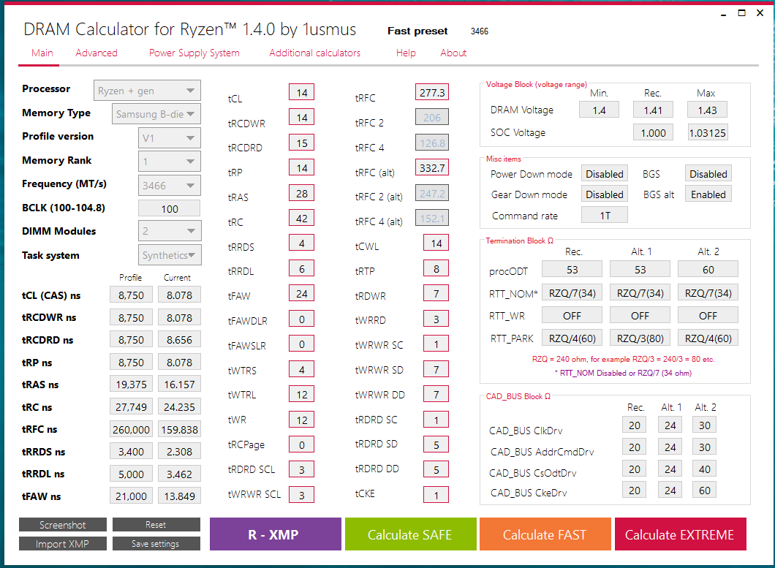Open the Task system dropdown
The height and width of the screenshot is (568, 775).
170,255
